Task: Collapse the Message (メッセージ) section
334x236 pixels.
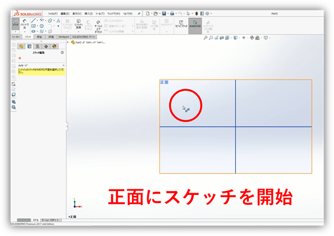Action: coord(63,66)
